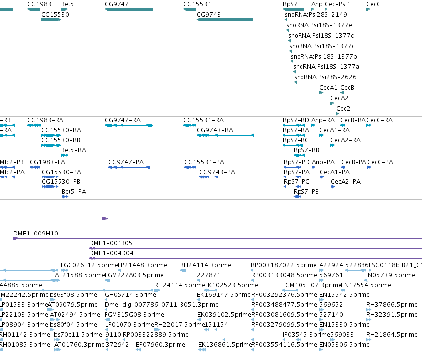This screenshot has height=352, width=422.
Task: Click transcript RpS7-RC label
Action: coord(296,140)
